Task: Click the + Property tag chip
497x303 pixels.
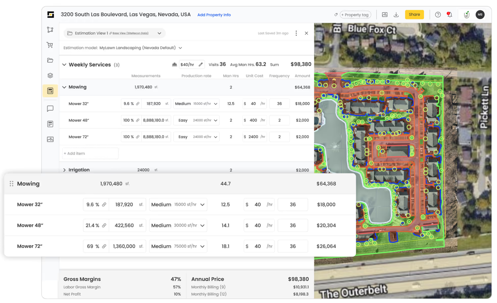Action: tap(355, 15)
